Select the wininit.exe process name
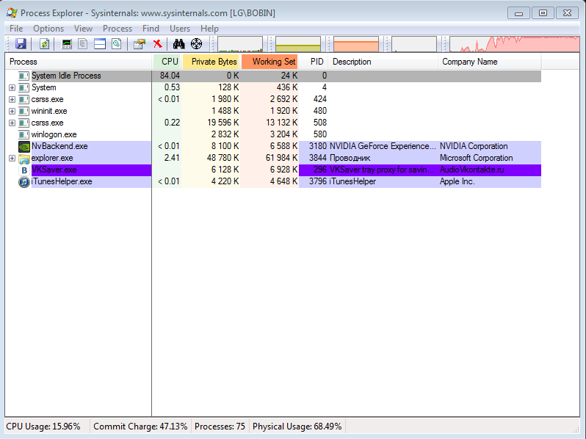The image size is (586, 439). tap(49, 112)
